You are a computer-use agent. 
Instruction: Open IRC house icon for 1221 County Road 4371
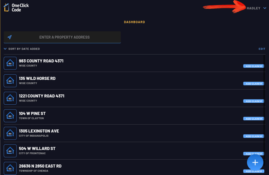(x=10, y=98)
